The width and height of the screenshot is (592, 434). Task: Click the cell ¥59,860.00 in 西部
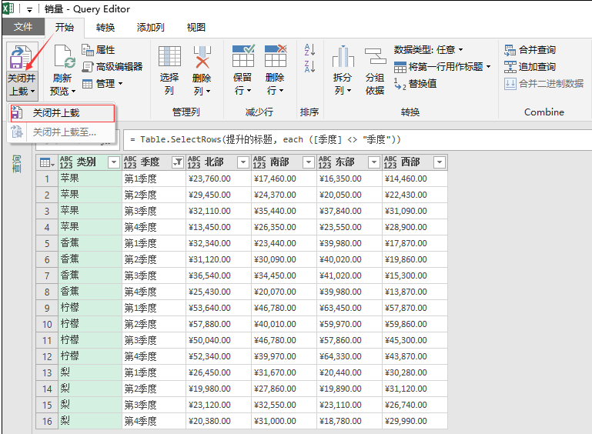[414, 324]
